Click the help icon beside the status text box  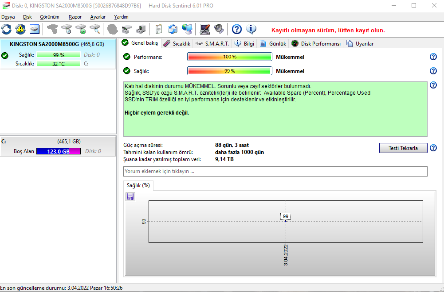(x=433, y=85)
